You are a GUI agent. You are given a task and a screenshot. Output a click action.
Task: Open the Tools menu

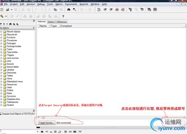point(50,4)
